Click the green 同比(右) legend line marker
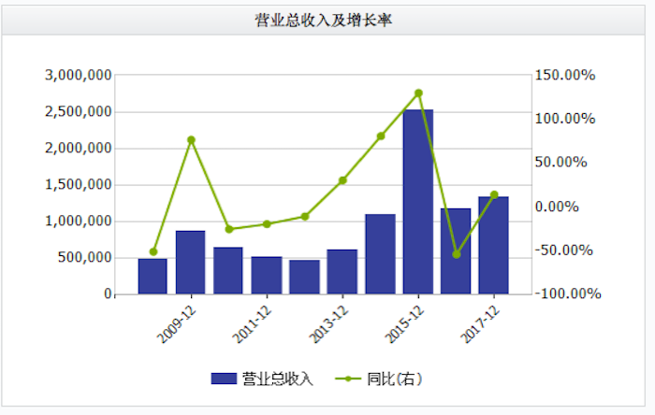Image resolution: width=655 pixels, height=415 pixels. click(348, 379)
